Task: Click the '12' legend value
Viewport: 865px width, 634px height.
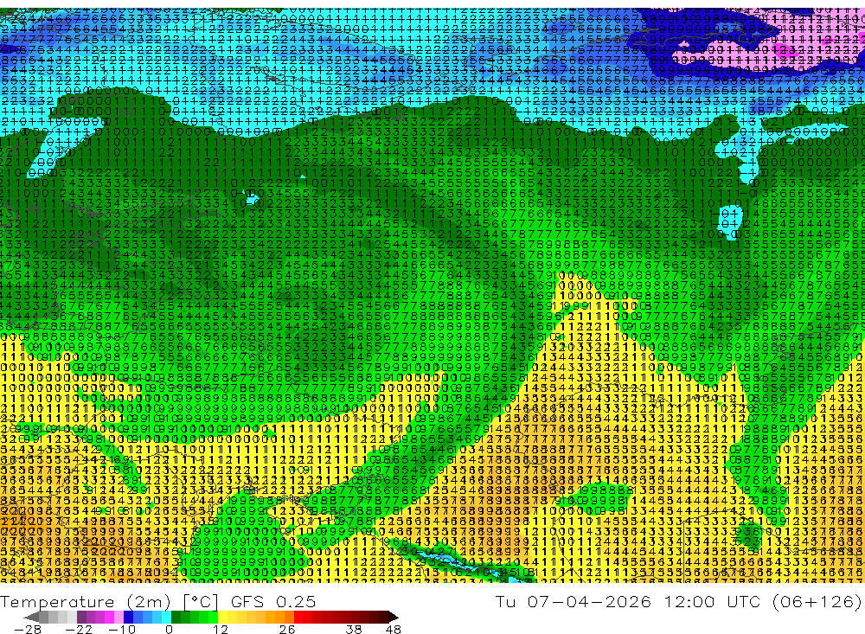Action: coord(220,630)
